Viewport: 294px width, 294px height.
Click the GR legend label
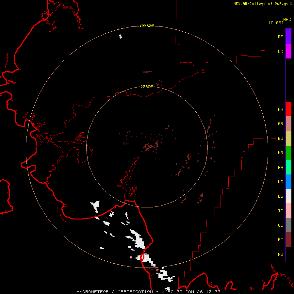click(280, 124)
